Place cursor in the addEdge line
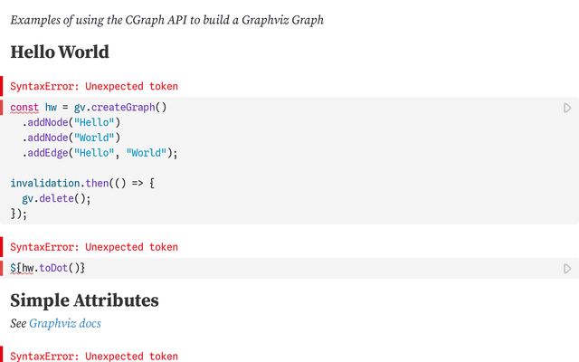 click(x=100, y=153)
